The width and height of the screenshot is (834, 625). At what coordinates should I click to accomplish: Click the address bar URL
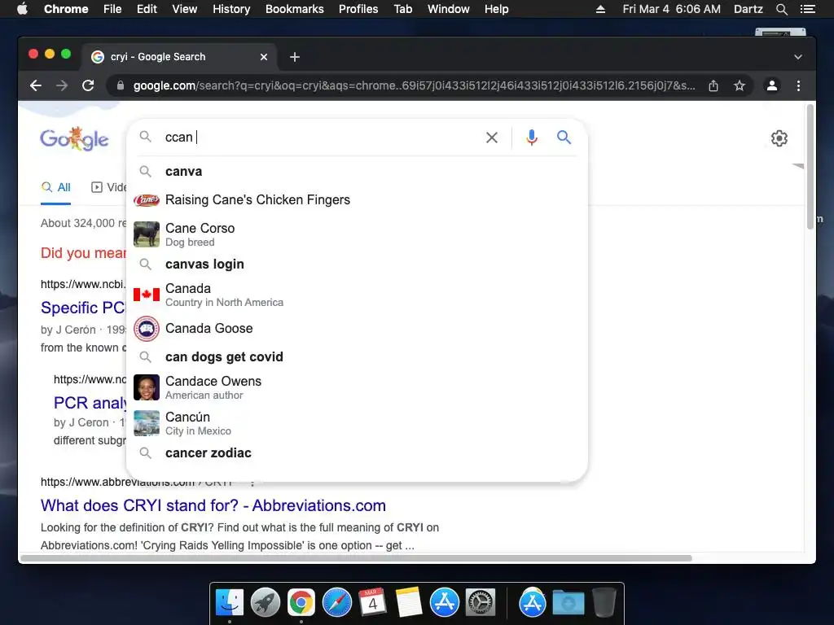(414, 85)
